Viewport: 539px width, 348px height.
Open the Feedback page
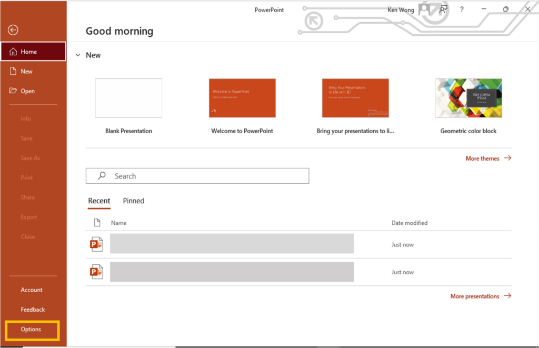[33, 310]
